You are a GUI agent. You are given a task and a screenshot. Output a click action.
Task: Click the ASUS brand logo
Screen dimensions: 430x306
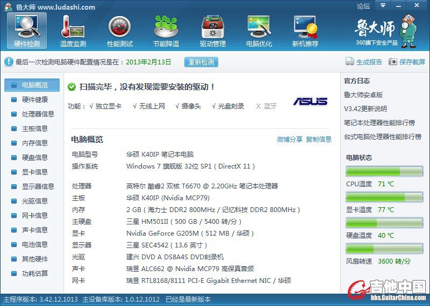click(310, 101)
